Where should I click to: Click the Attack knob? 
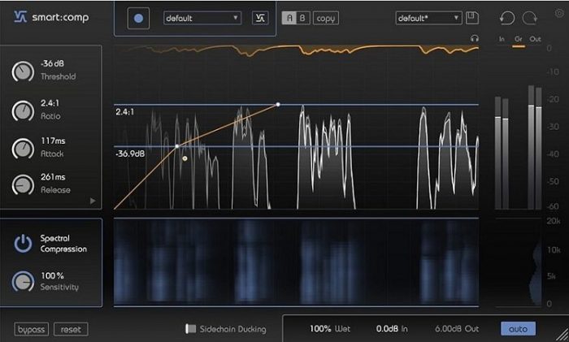click(24, 148)
